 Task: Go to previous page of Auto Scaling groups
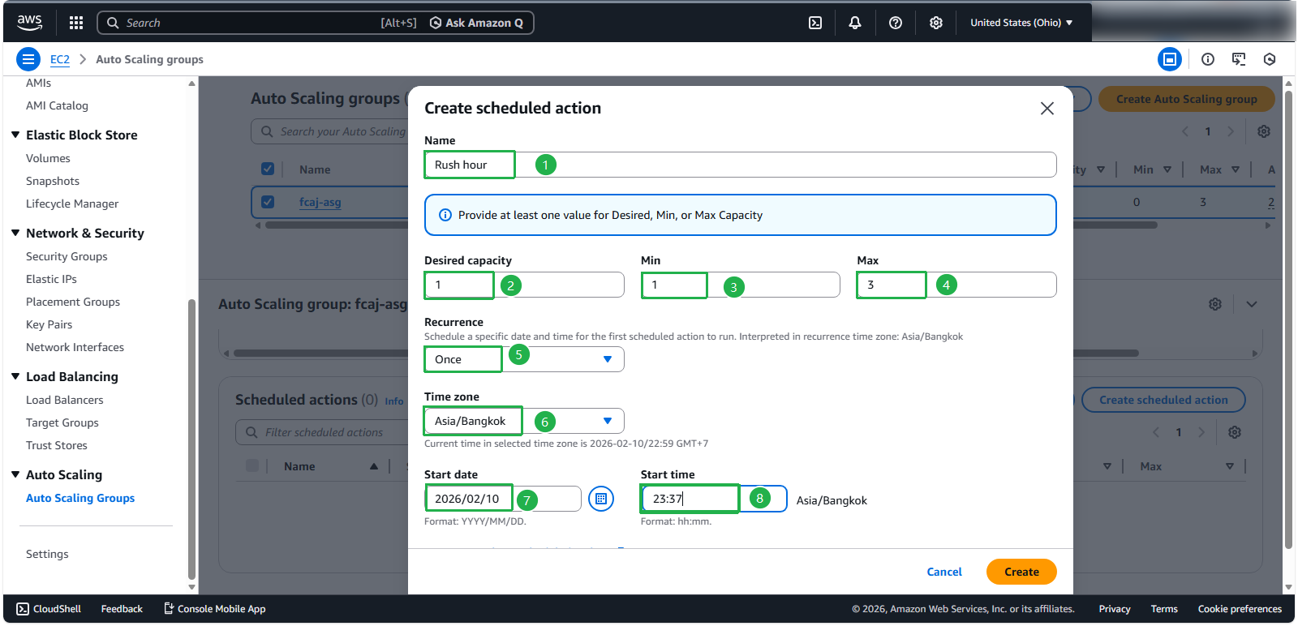click(1185, 131)
